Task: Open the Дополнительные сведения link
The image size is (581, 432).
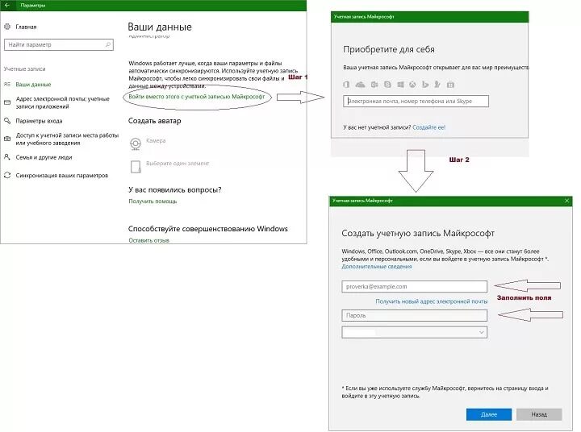Action: pyautogui.click(x=377, y=266)
